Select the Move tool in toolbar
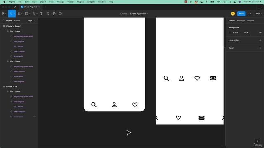The width and height of the screenshot is (264, 148). [x=11, y=14]
